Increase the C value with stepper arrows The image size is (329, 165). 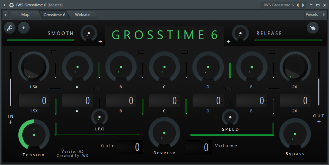pyautogui.click(x=178, y=99)
